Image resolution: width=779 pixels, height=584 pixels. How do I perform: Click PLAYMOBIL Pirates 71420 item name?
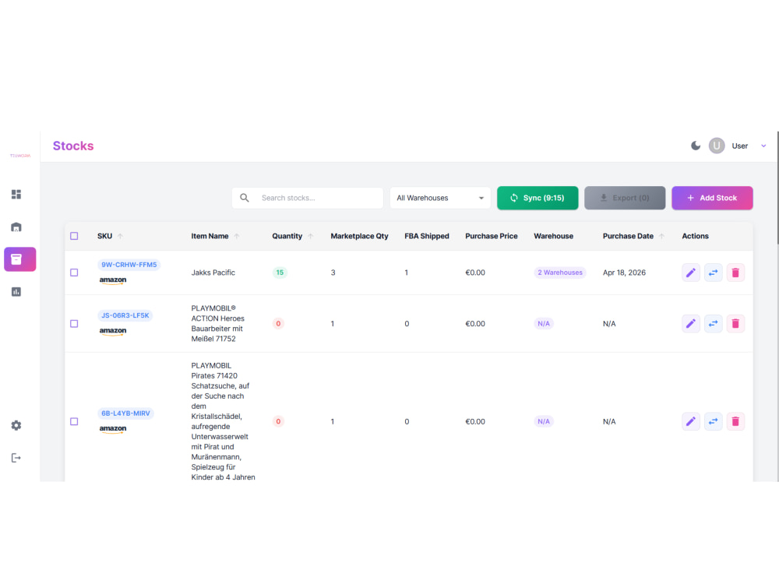pyautogui.click(x=223, y=421)
